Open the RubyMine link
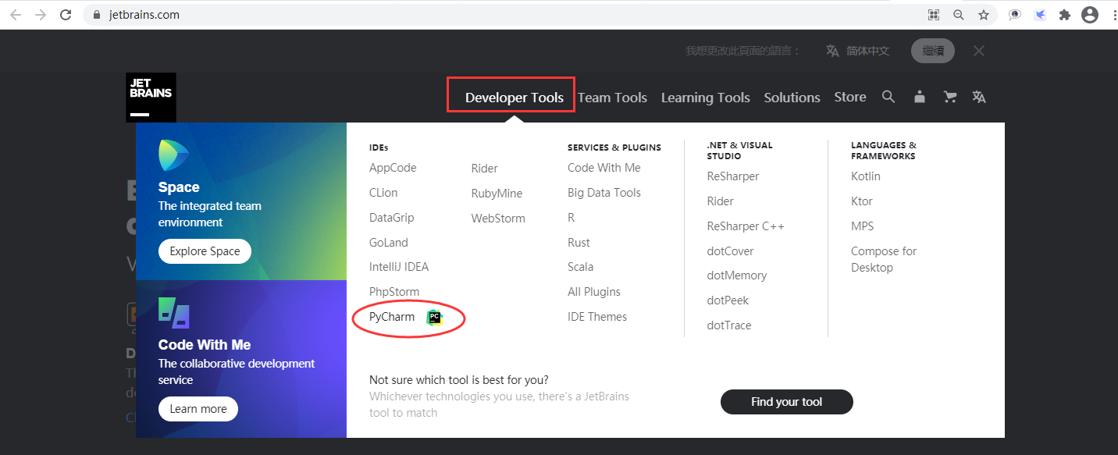 (497, 194)
